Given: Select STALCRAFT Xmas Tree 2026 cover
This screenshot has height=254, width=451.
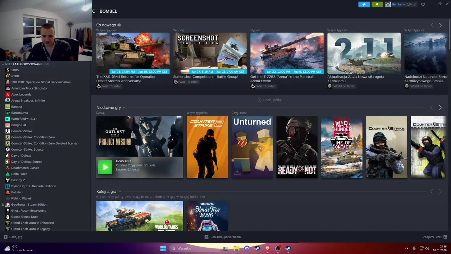Looking at the screenshot, I should click(x=207, y=216).
